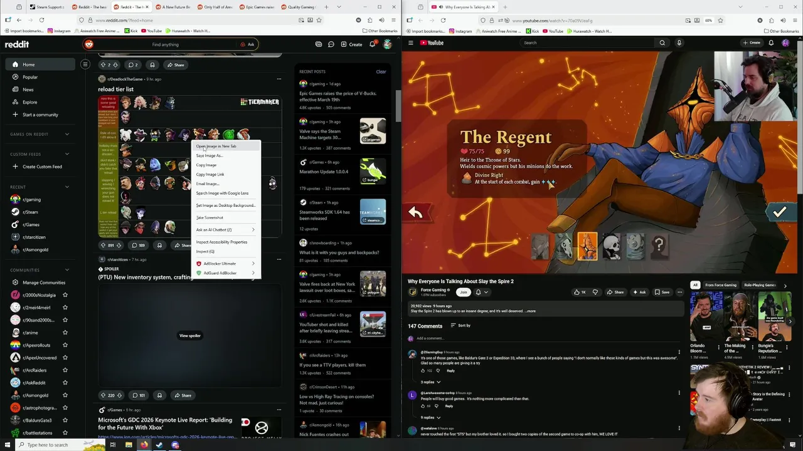Screen dimensions: 803x451
Task: Open Sort by comments dropdown
Action: (460, 326)
